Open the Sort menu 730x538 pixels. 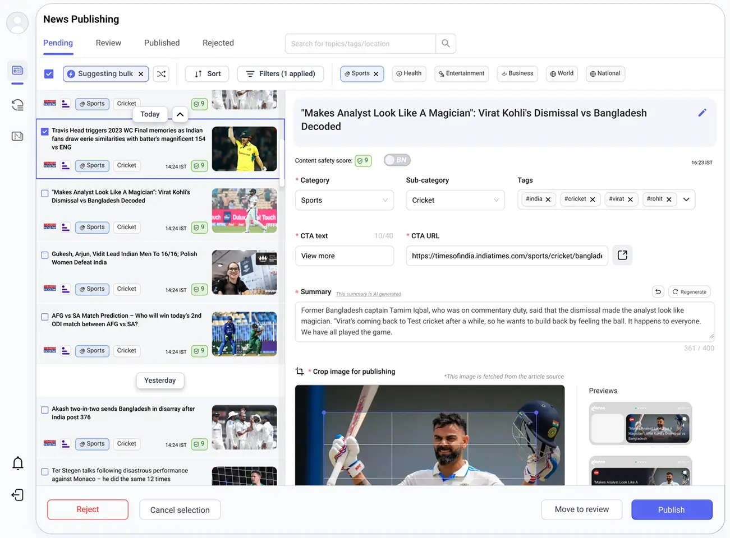coord(208,74)
